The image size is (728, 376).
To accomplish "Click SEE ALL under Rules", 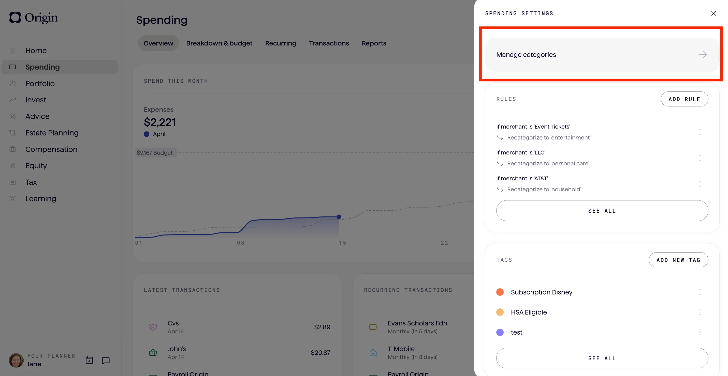I will [602, 211].
